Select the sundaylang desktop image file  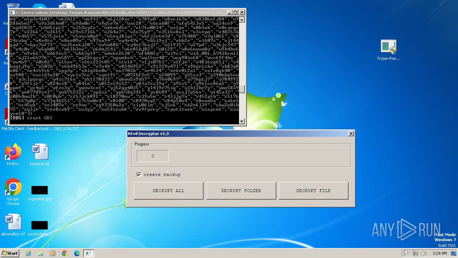(x=40, y=228)
